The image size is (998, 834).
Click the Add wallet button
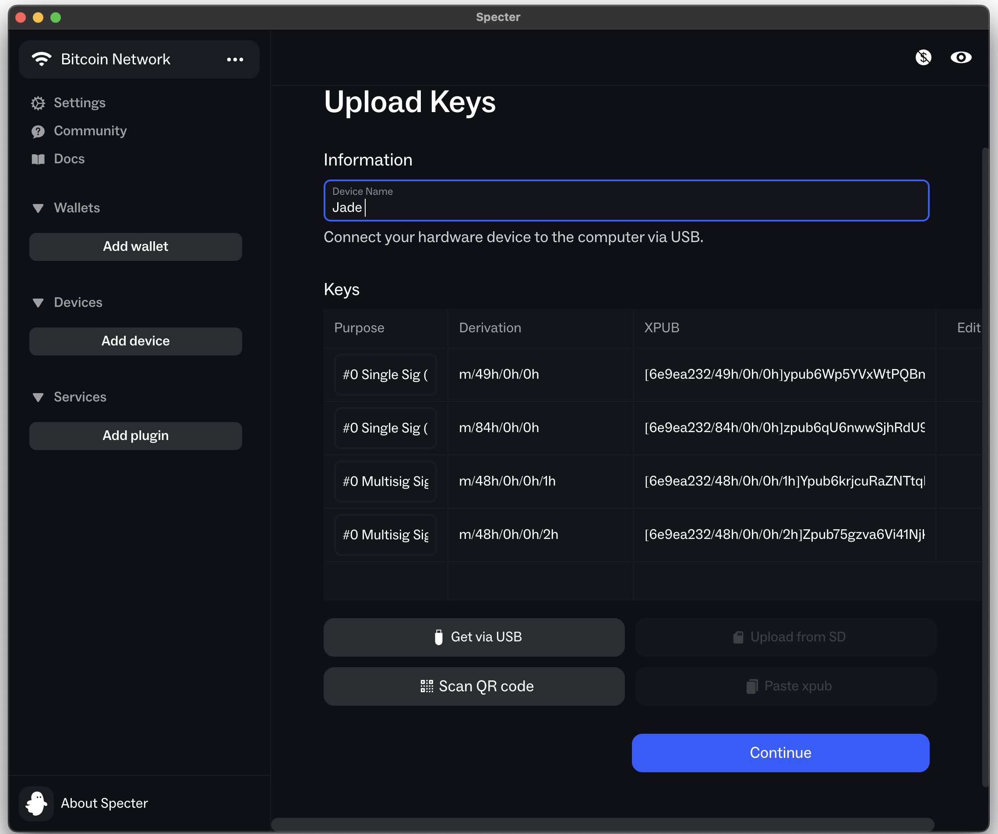(135, 246)
